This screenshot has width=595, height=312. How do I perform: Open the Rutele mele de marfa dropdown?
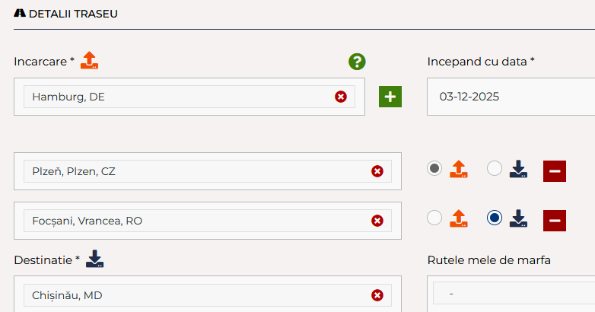(514, 294)
